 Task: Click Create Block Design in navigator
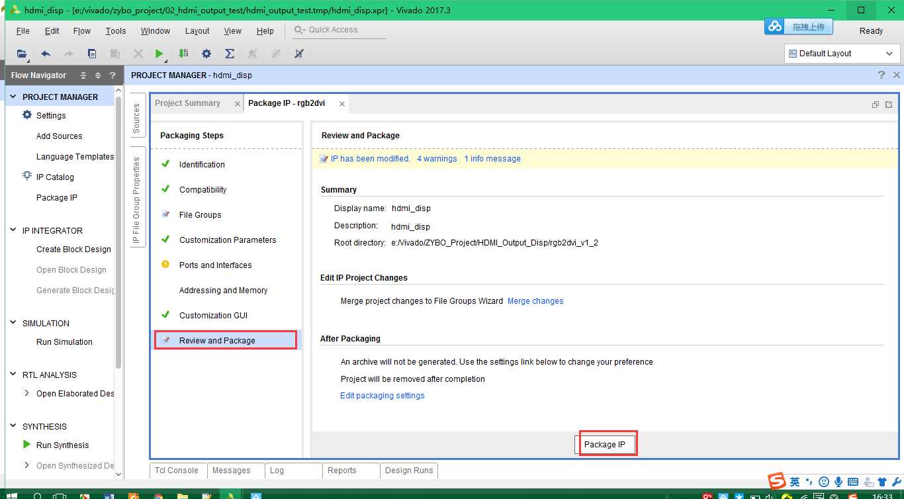click(73, 250)
